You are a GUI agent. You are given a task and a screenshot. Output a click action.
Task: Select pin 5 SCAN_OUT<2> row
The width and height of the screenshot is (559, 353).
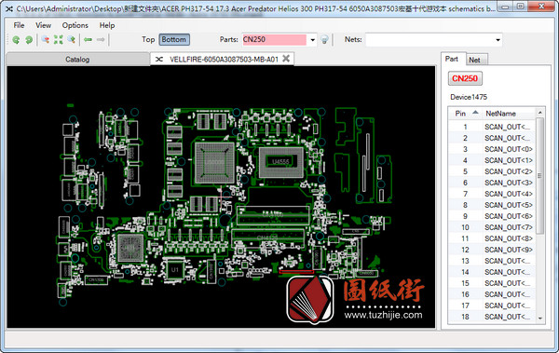pyautogui.click(x=492, y=171)
